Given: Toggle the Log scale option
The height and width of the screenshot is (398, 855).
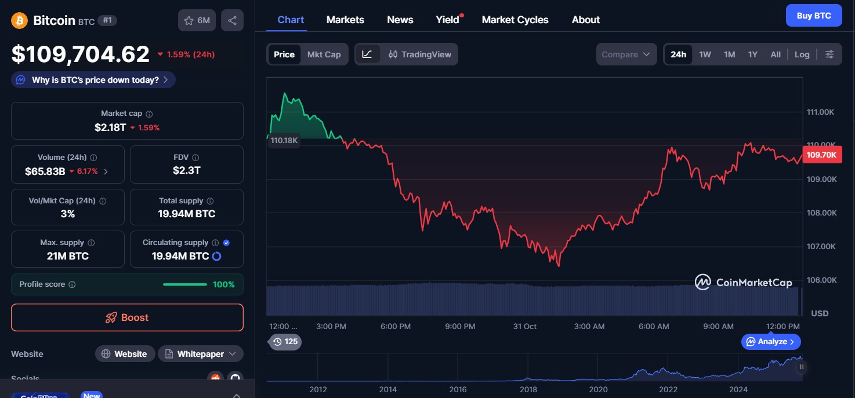Looking at the screenshot, I should pos(802,54).
